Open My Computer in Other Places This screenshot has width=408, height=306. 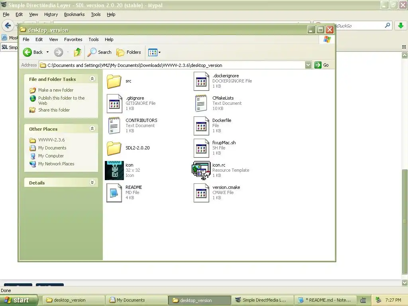click(x=51, y=156)
